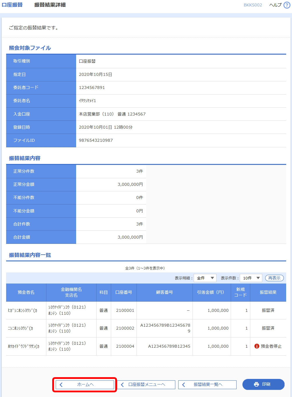Click the printer icon on 印刷 button
Viewport: 292px width, 397px height.
pos(256,384)
